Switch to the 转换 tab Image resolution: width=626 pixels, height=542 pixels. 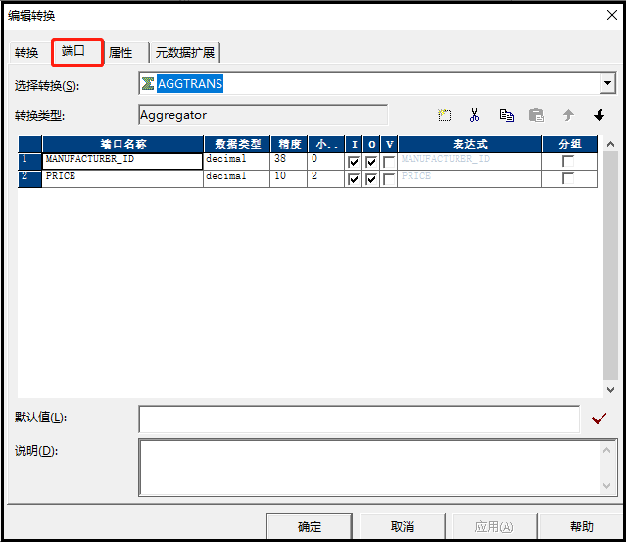tap(26, 52)
